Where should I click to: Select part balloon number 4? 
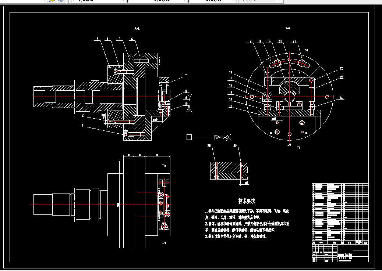click(107, 39)
